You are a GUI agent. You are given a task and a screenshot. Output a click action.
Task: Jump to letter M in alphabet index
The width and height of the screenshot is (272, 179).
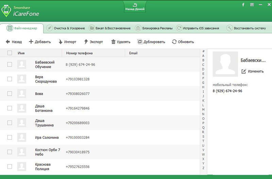(203, 110)
